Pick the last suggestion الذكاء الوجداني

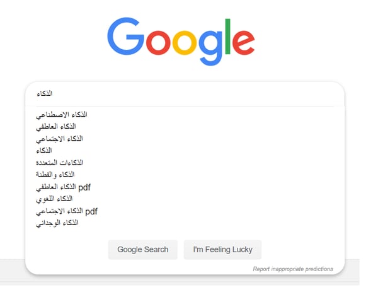(57, 223)
